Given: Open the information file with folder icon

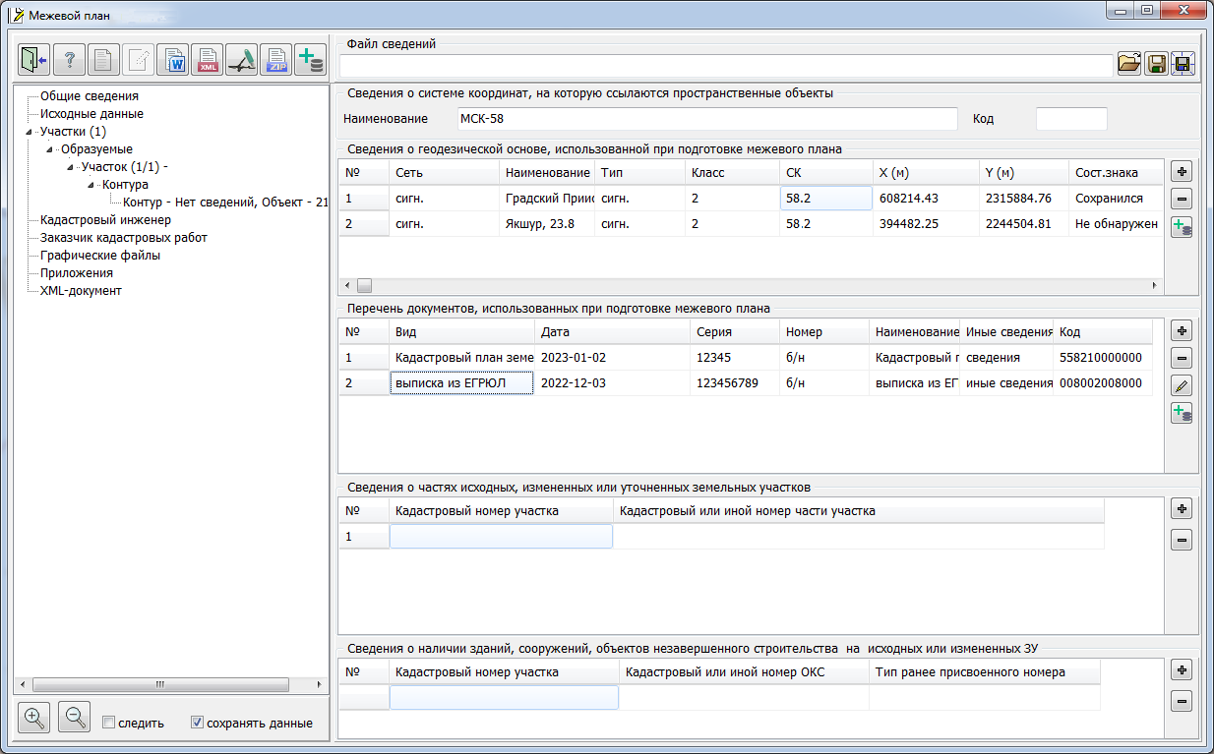Looking at the screenshot, I should 1129,65.
